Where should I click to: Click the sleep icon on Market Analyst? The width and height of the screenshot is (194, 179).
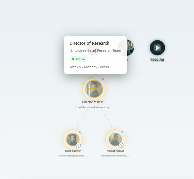coord(122,132)
